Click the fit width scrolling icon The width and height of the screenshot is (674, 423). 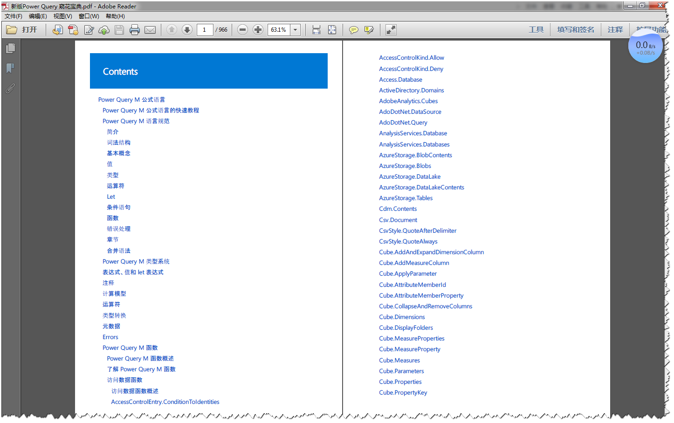[316, 30]
